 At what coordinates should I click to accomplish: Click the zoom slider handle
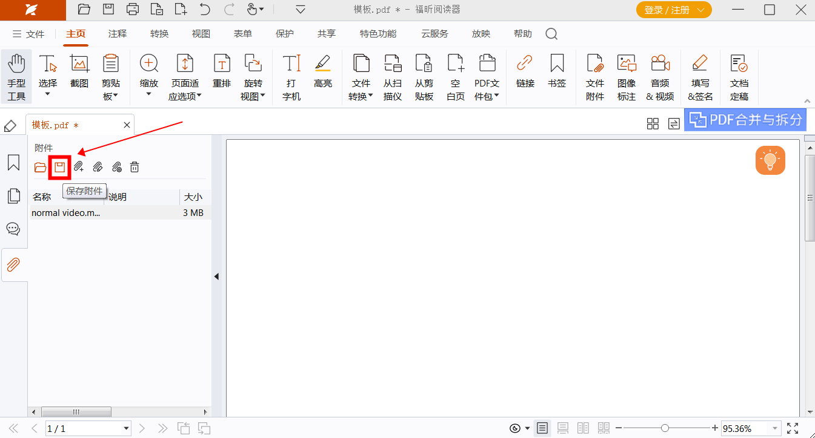pyautogui.click(x=665, y=428)
